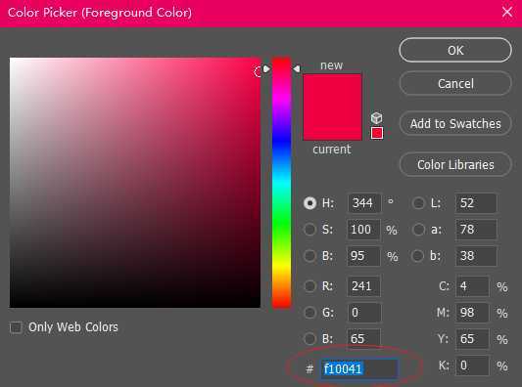Select the R red radio button
The image size is (522, 387).
tap(309, 285)
